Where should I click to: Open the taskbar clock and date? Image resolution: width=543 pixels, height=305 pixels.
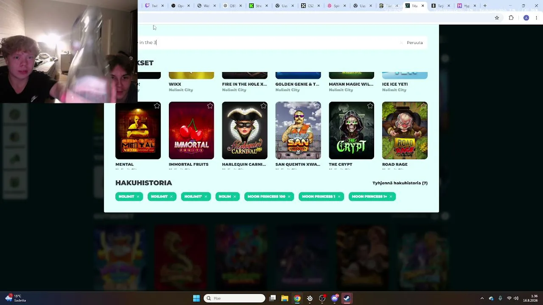531,298
